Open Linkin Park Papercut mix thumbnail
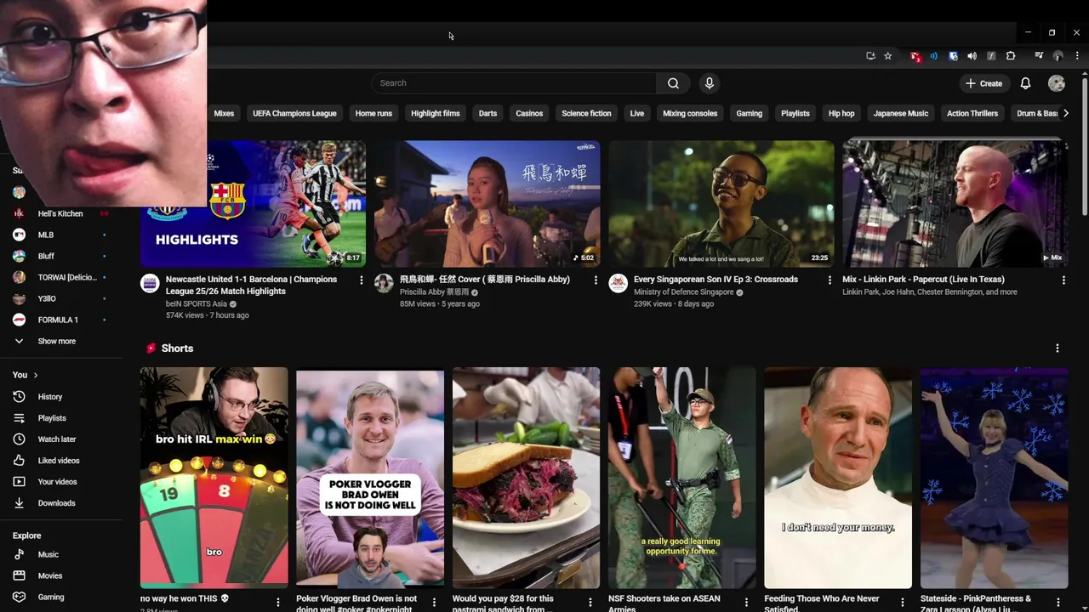Screen dimensions: 1089x612 (x=955, y=204)
